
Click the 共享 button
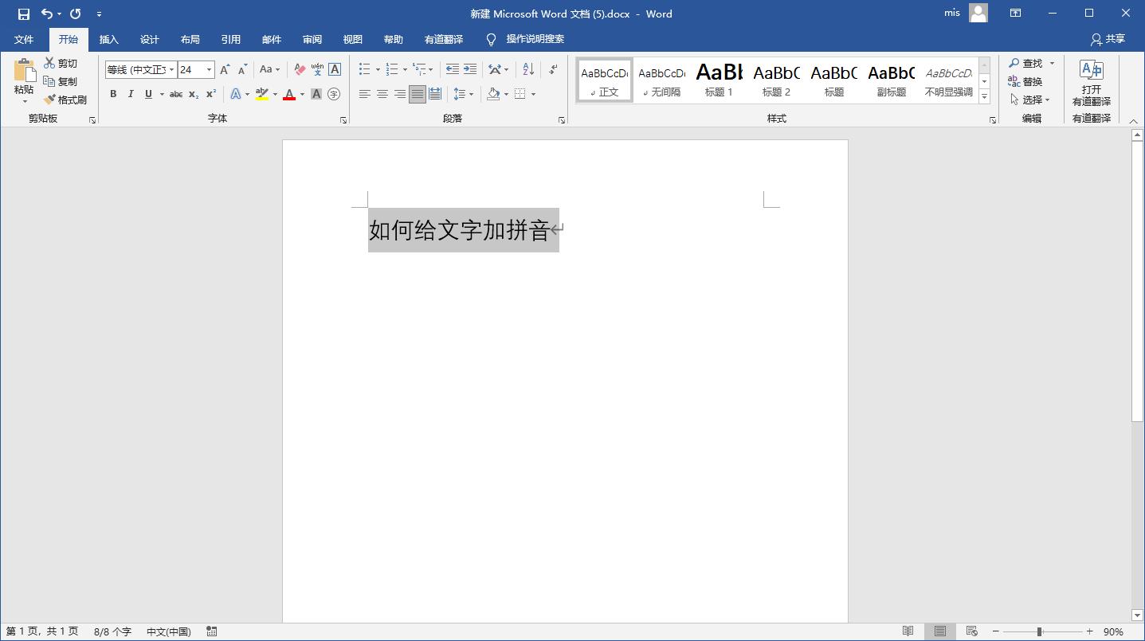(1108, 39)
